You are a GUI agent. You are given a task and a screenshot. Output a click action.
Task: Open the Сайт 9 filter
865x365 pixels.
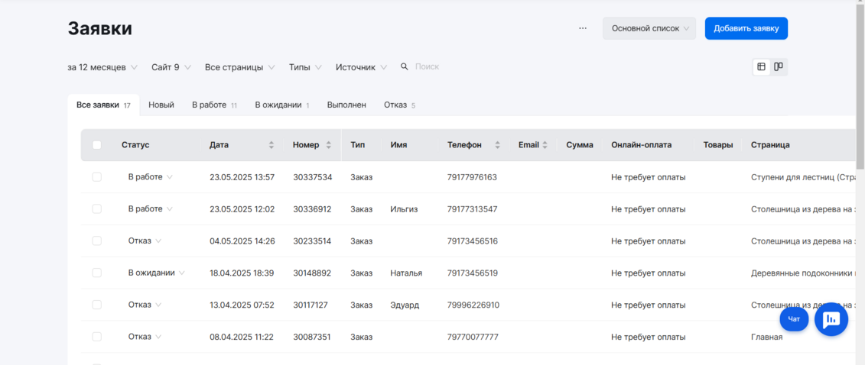point(171,67)
